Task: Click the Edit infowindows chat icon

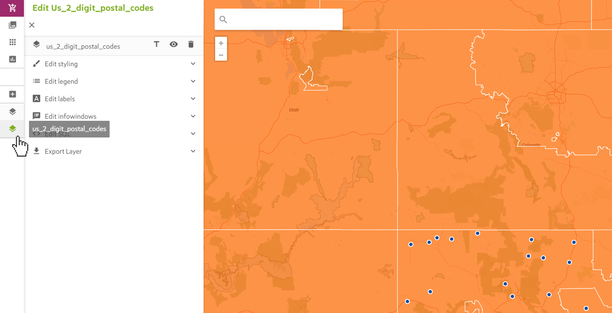Action: click(x=36, y=116)
